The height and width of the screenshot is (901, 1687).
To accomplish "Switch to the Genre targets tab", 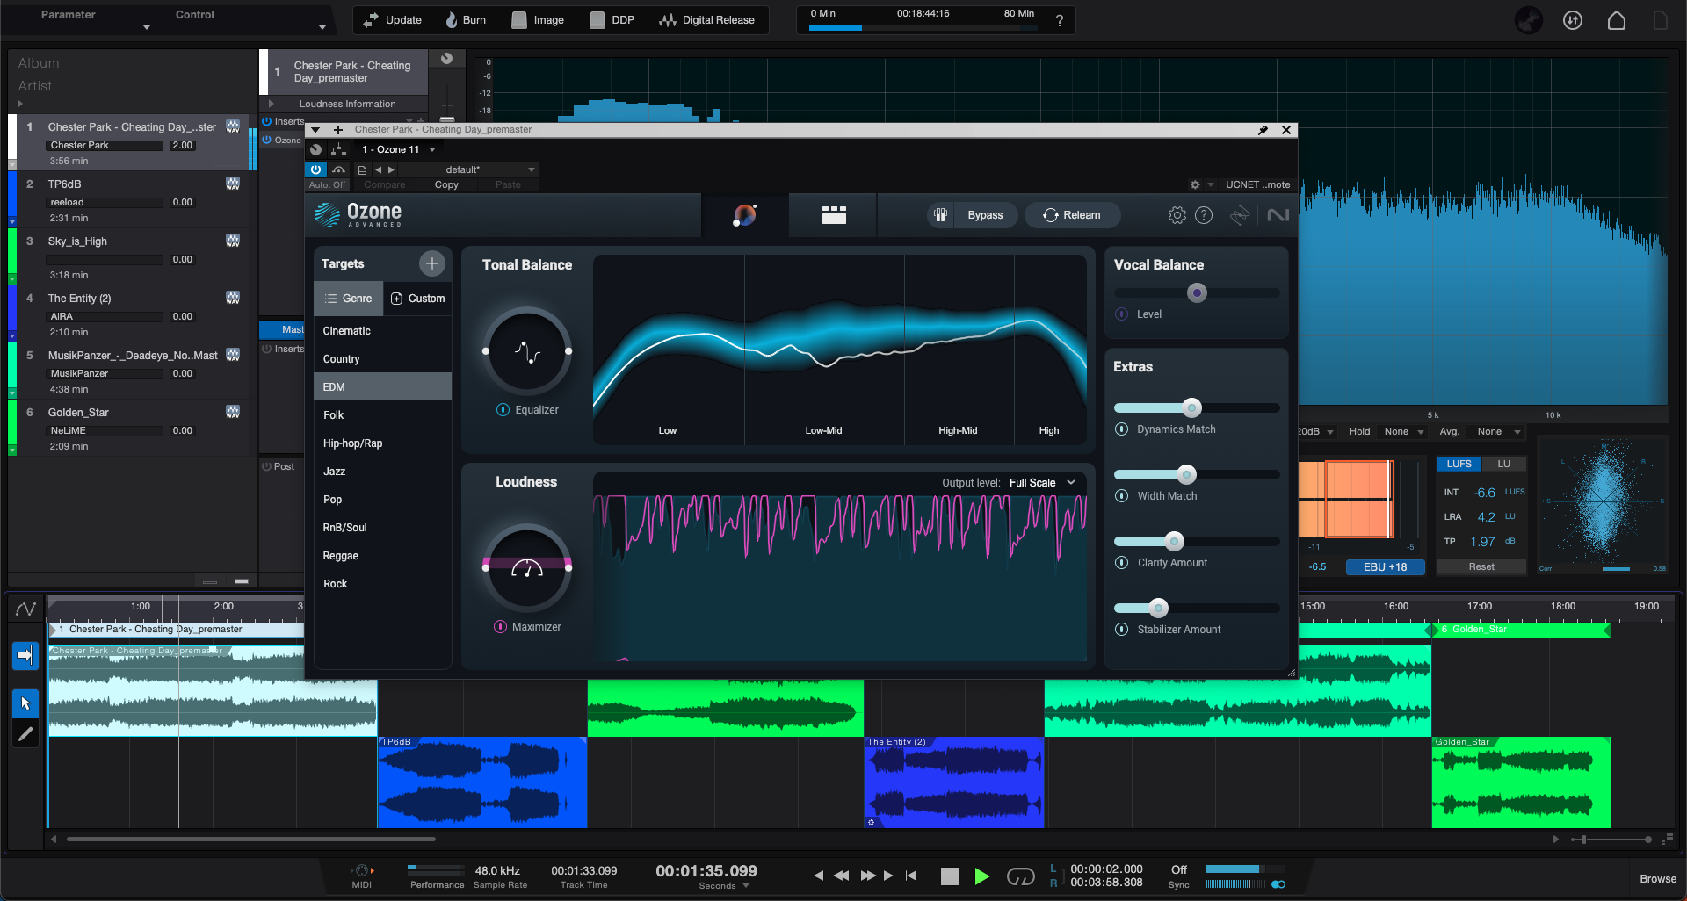I will (x=349, y=299).
